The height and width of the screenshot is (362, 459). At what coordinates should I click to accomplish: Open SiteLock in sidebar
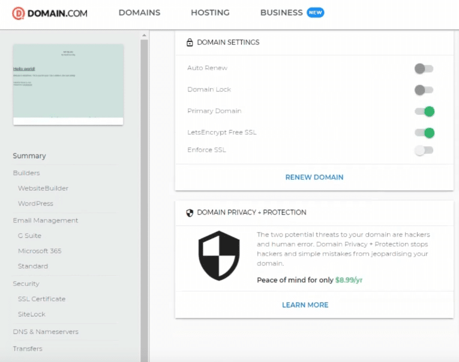[32, 314]
